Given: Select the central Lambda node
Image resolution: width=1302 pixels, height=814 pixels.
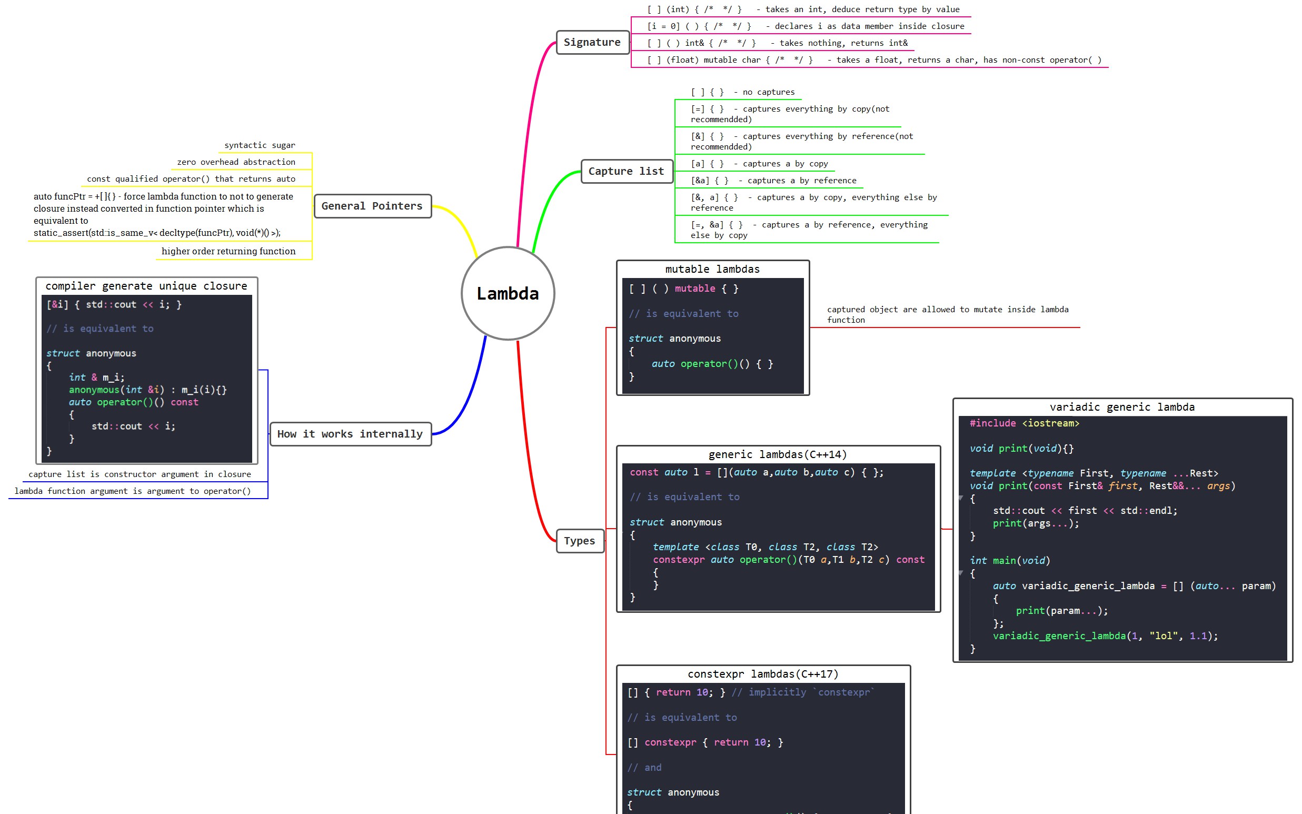Looking at the screenshot, I should click(x=508, y=293).
